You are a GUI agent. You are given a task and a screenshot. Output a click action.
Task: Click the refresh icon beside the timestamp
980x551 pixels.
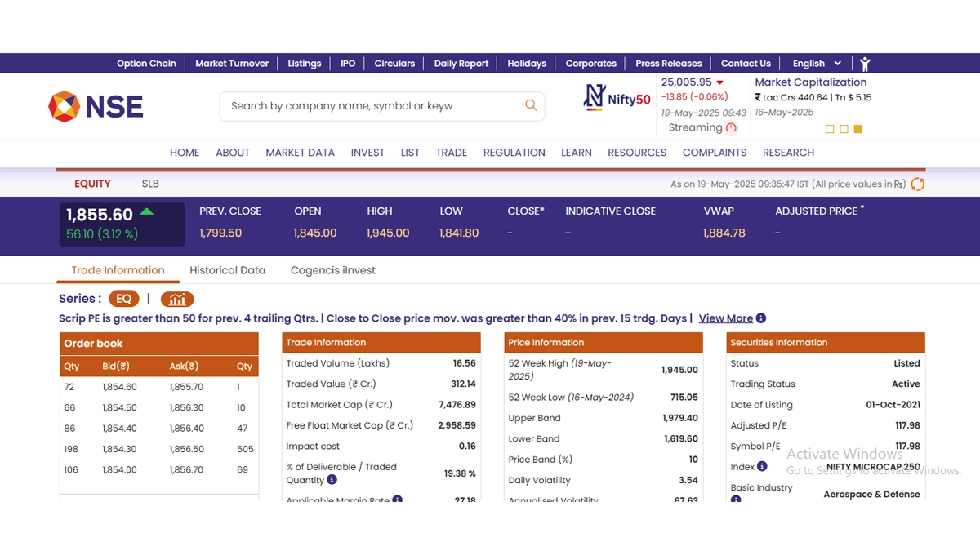(918, 184)
